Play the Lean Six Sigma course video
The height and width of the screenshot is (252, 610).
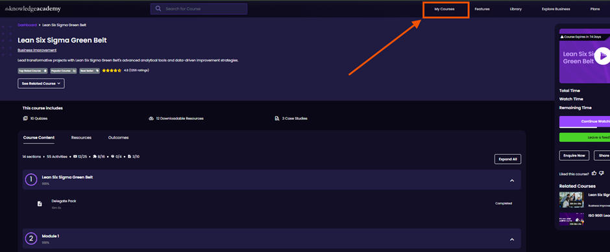pos(603,56)
